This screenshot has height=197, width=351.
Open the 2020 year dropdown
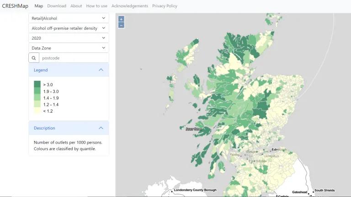(x=69, y=38)
